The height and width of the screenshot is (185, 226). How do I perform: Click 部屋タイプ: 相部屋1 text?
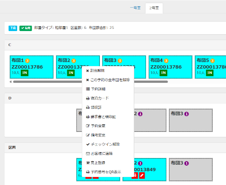(51, 28)
